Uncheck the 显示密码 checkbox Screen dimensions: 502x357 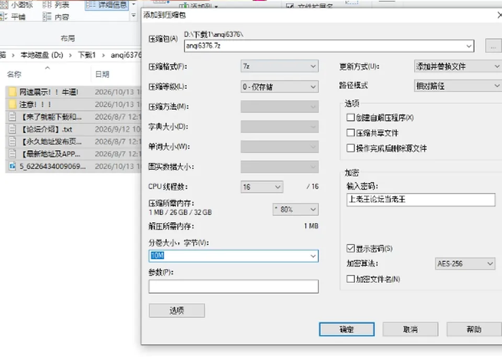click(x=350, y=248)
